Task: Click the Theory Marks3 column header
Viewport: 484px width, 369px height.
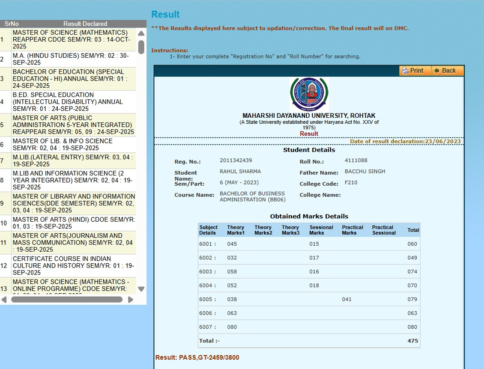Action: tap(290, 230)
